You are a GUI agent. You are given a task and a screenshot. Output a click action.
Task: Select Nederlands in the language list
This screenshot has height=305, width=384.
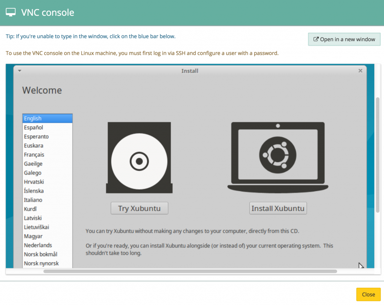[x=48, y=245]
